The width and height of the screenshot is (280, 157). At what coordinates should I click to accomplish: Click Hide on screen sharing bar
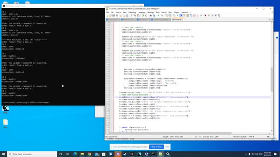(x=167, y=147)
